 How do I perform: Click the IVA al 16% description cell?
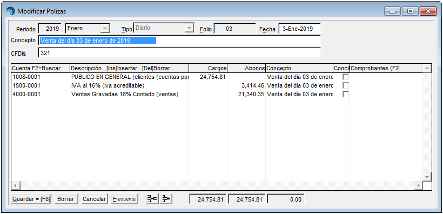click(130, 85)
